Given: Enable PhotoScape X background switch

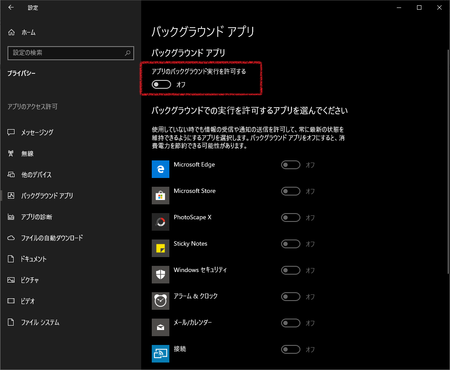Looking at the screenshot, I should [291, 218].
